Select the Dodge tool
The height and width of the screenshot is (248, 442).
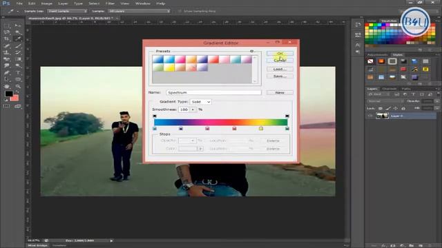[x=18, y=66]
